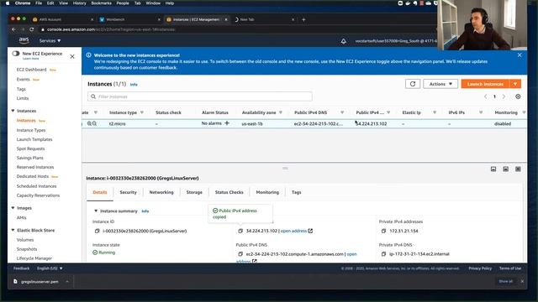This screenshot has height=302, width=538.
Task: Copy the Private IPv4 DNS name
Action: [x=383, y=254]
